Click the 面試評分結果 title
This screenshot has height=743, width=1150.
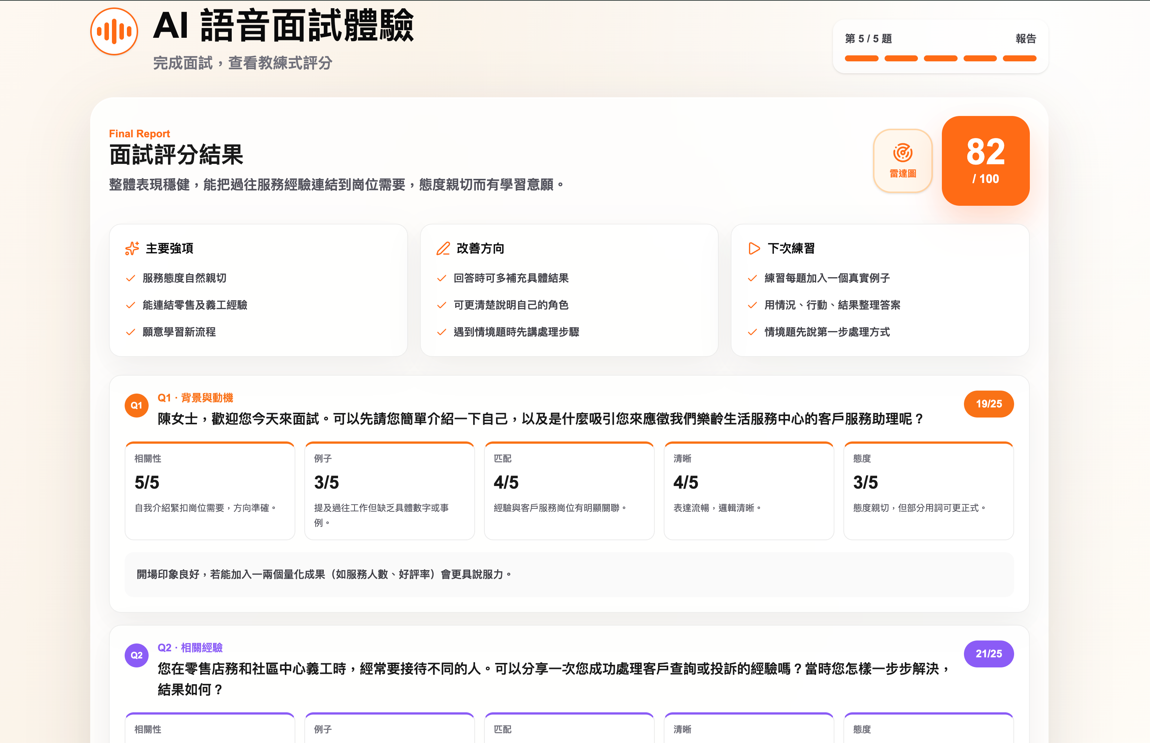(176, 155)
